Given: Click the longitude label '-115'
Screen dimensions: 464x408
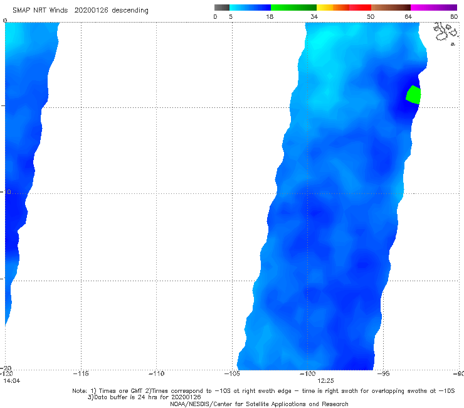Looking at the screenshot, I should pyautogui.click(x=81, y=373).
